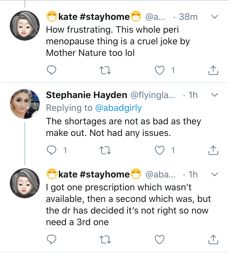The image size is (229, 256).
Task: Like kate's prescription tweet
Action: (159, 239)
